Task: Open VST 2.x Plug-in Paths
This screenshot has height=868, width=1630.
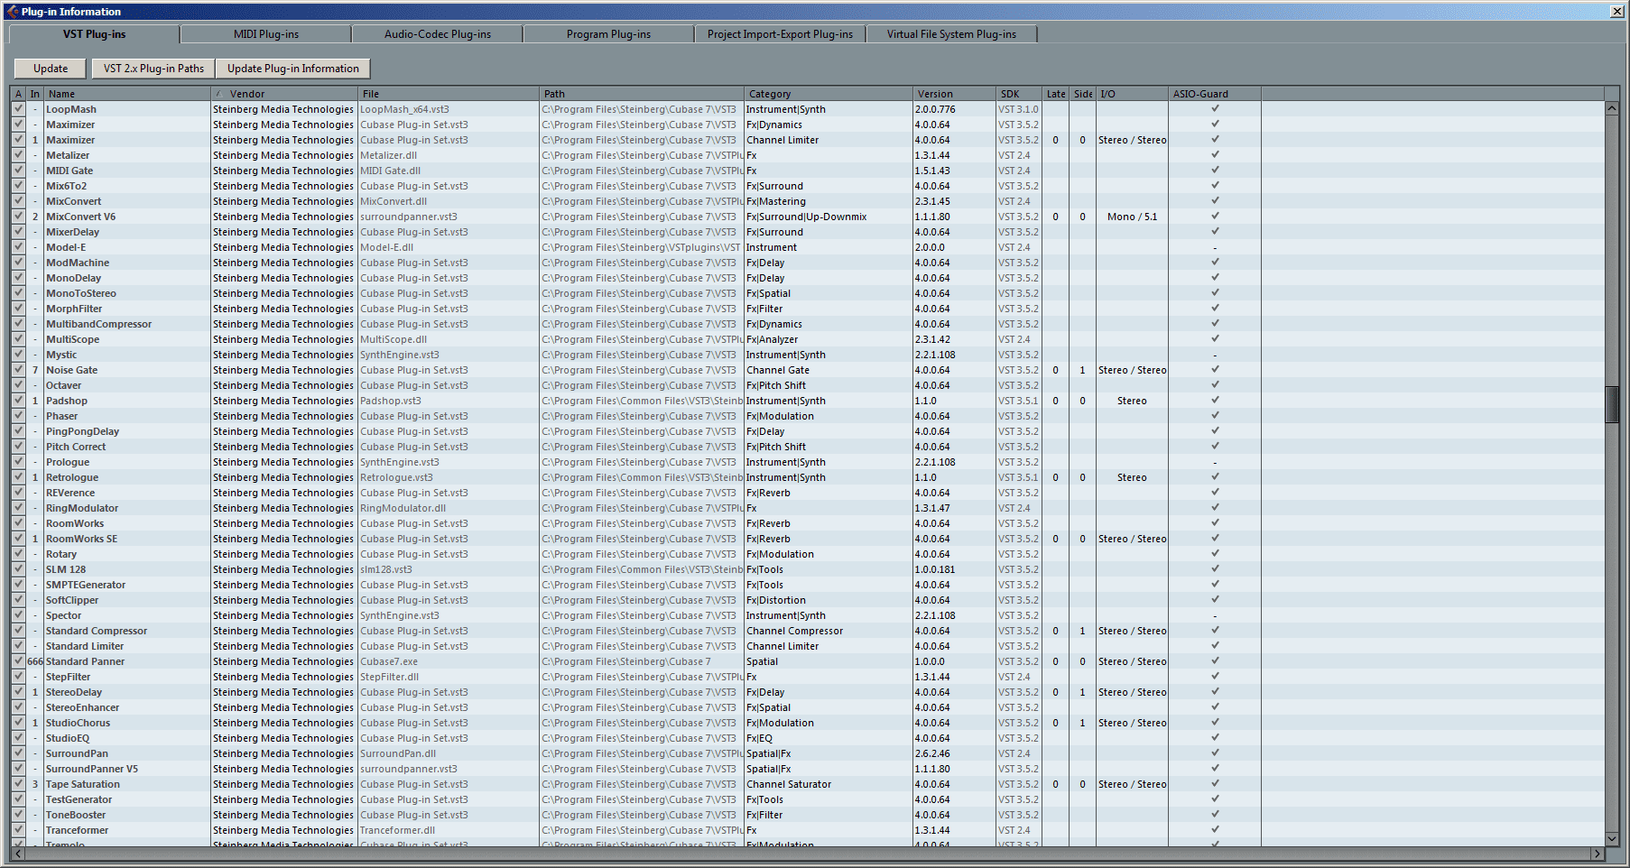Action: pos(153,69)
